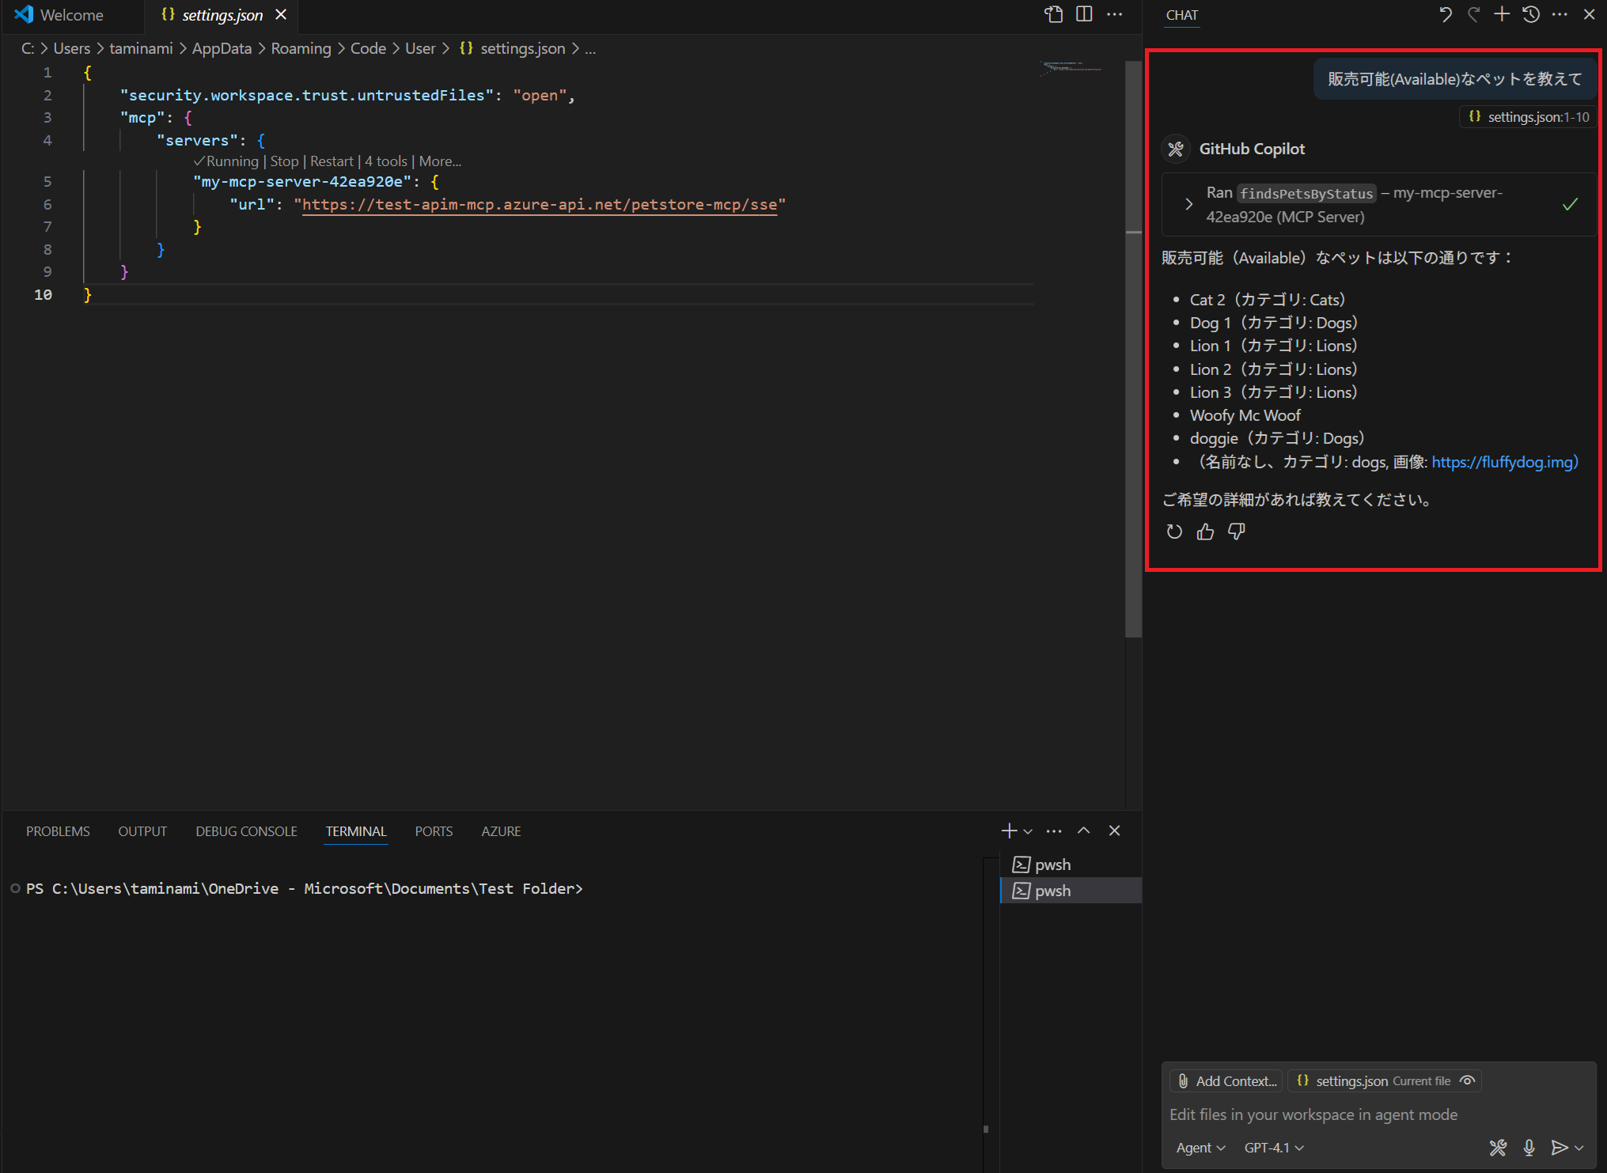Select the TERMINAL tab

(356, 831)
